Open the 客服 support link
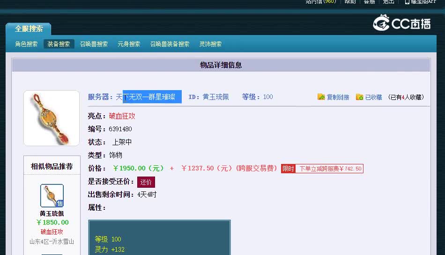This screenshot has width=445, height=255. (369, 2)
